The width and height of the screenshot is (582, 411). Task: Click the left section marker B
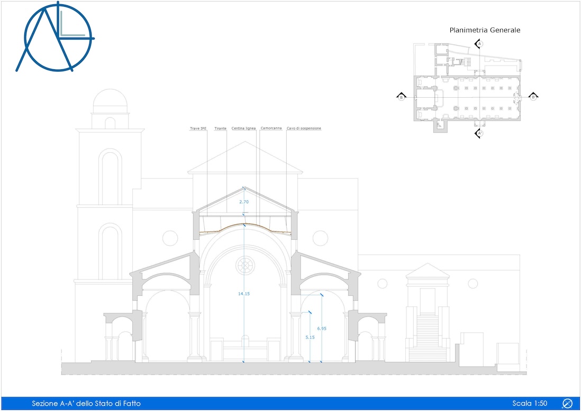click(x=401, y=97)
